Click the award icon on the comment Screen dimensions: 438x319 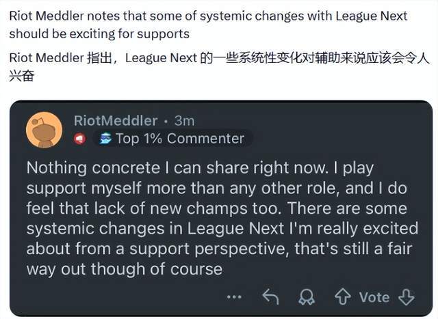click(x=306, y=297)
